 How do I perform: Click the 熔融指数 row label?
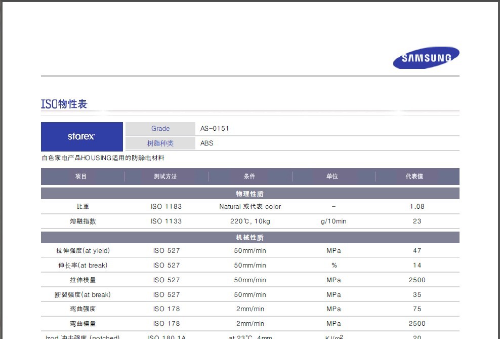tap(82, 221)
